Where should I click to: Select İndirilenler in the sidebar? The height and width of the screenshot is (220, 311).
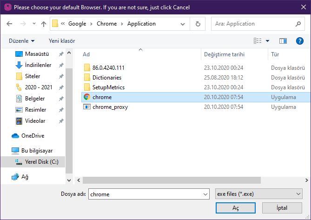click(x=38, y=65)
